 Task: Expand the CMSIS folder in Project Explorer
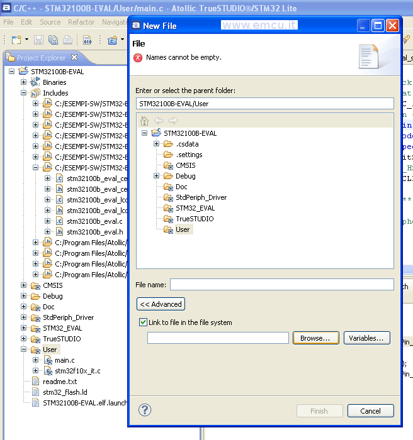pos(24,285)
